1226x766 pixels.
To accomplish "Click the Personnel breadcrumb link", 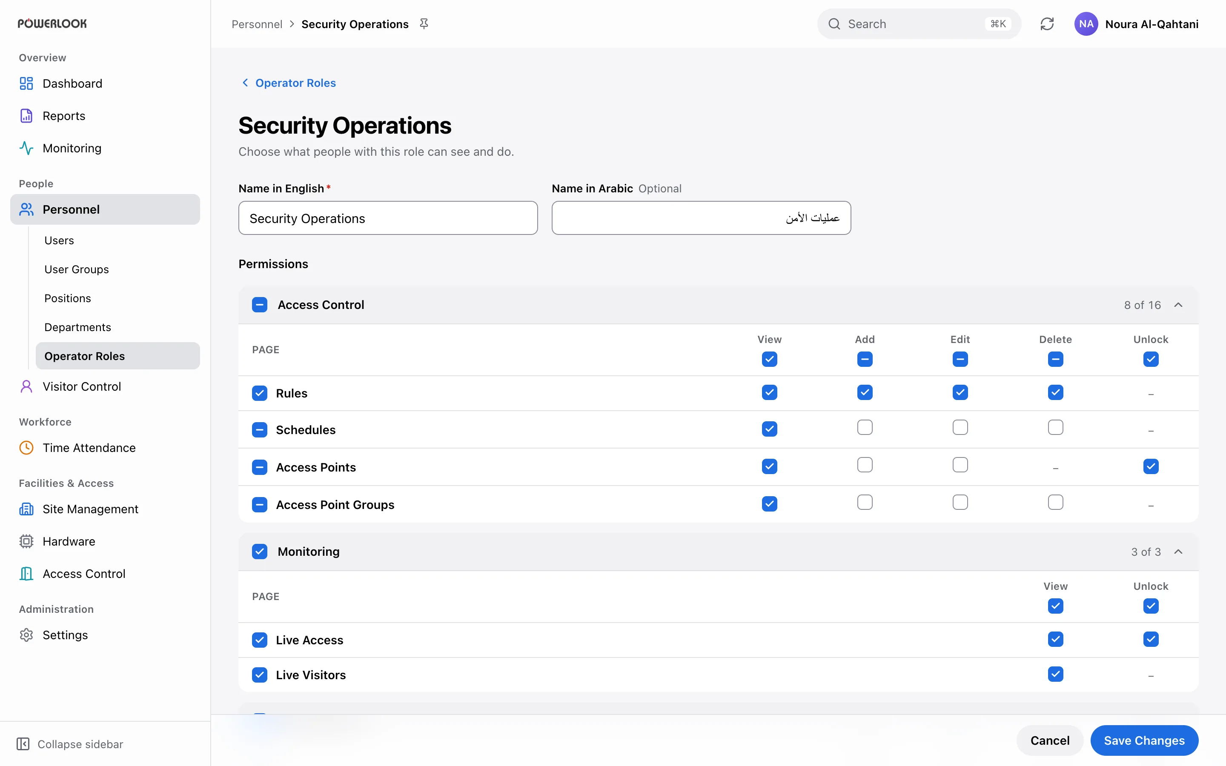I will 257,24.
